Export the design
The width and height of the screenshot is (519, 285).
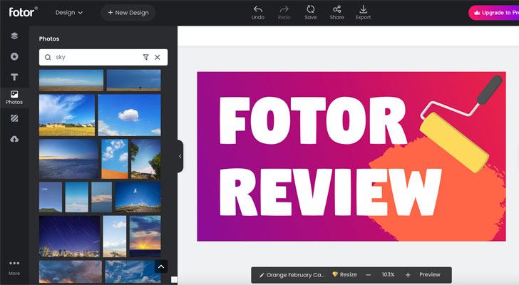[x=363, y=13]
